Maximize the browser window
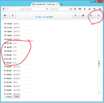This screenshot has height=103, width=104. click(x=95, y=2)
